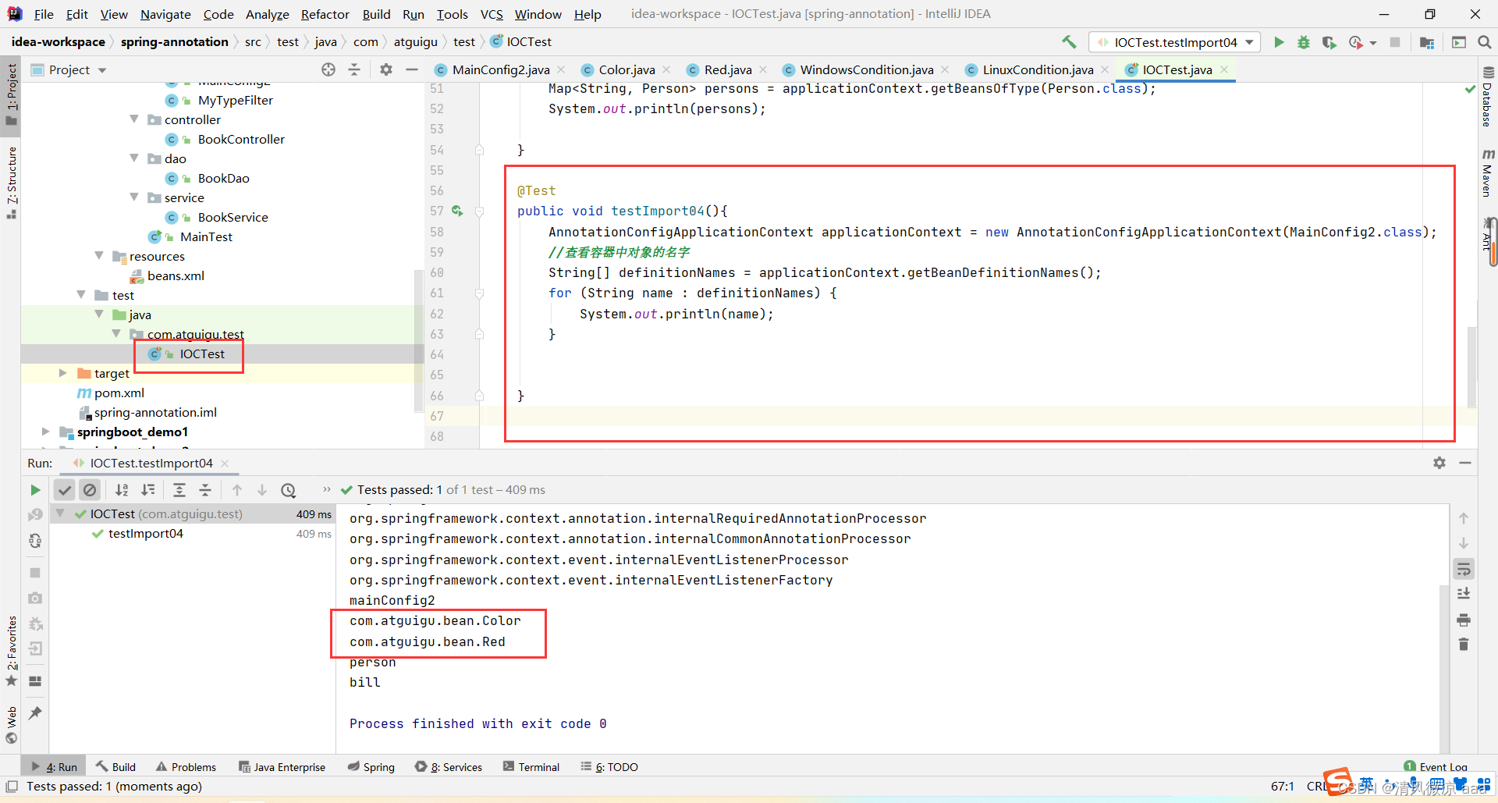The width and height of the screenshot is (1498, 803).
Task: Collapse IOCTest node in test results
Action: click(x=60, y=513)
